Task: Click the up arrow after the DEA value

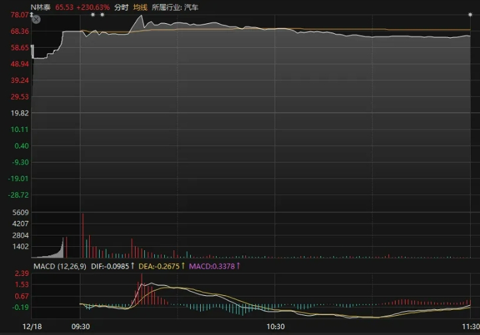Action: (x=183, y=266)
